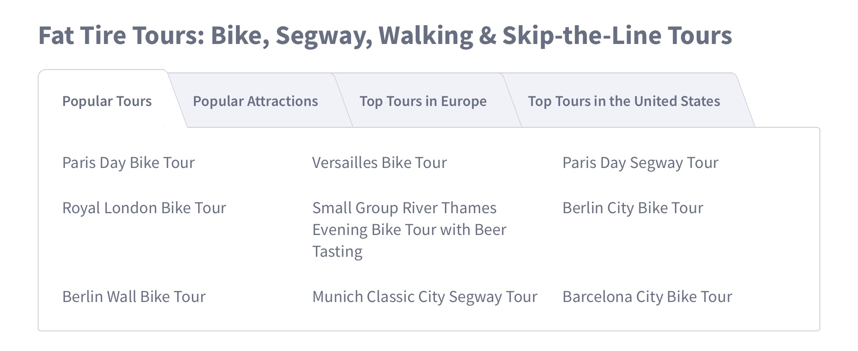Screen dimensions: 858x351
Task: Visit the Versailles Bike Tour page
Action: [x=379, y=163]
